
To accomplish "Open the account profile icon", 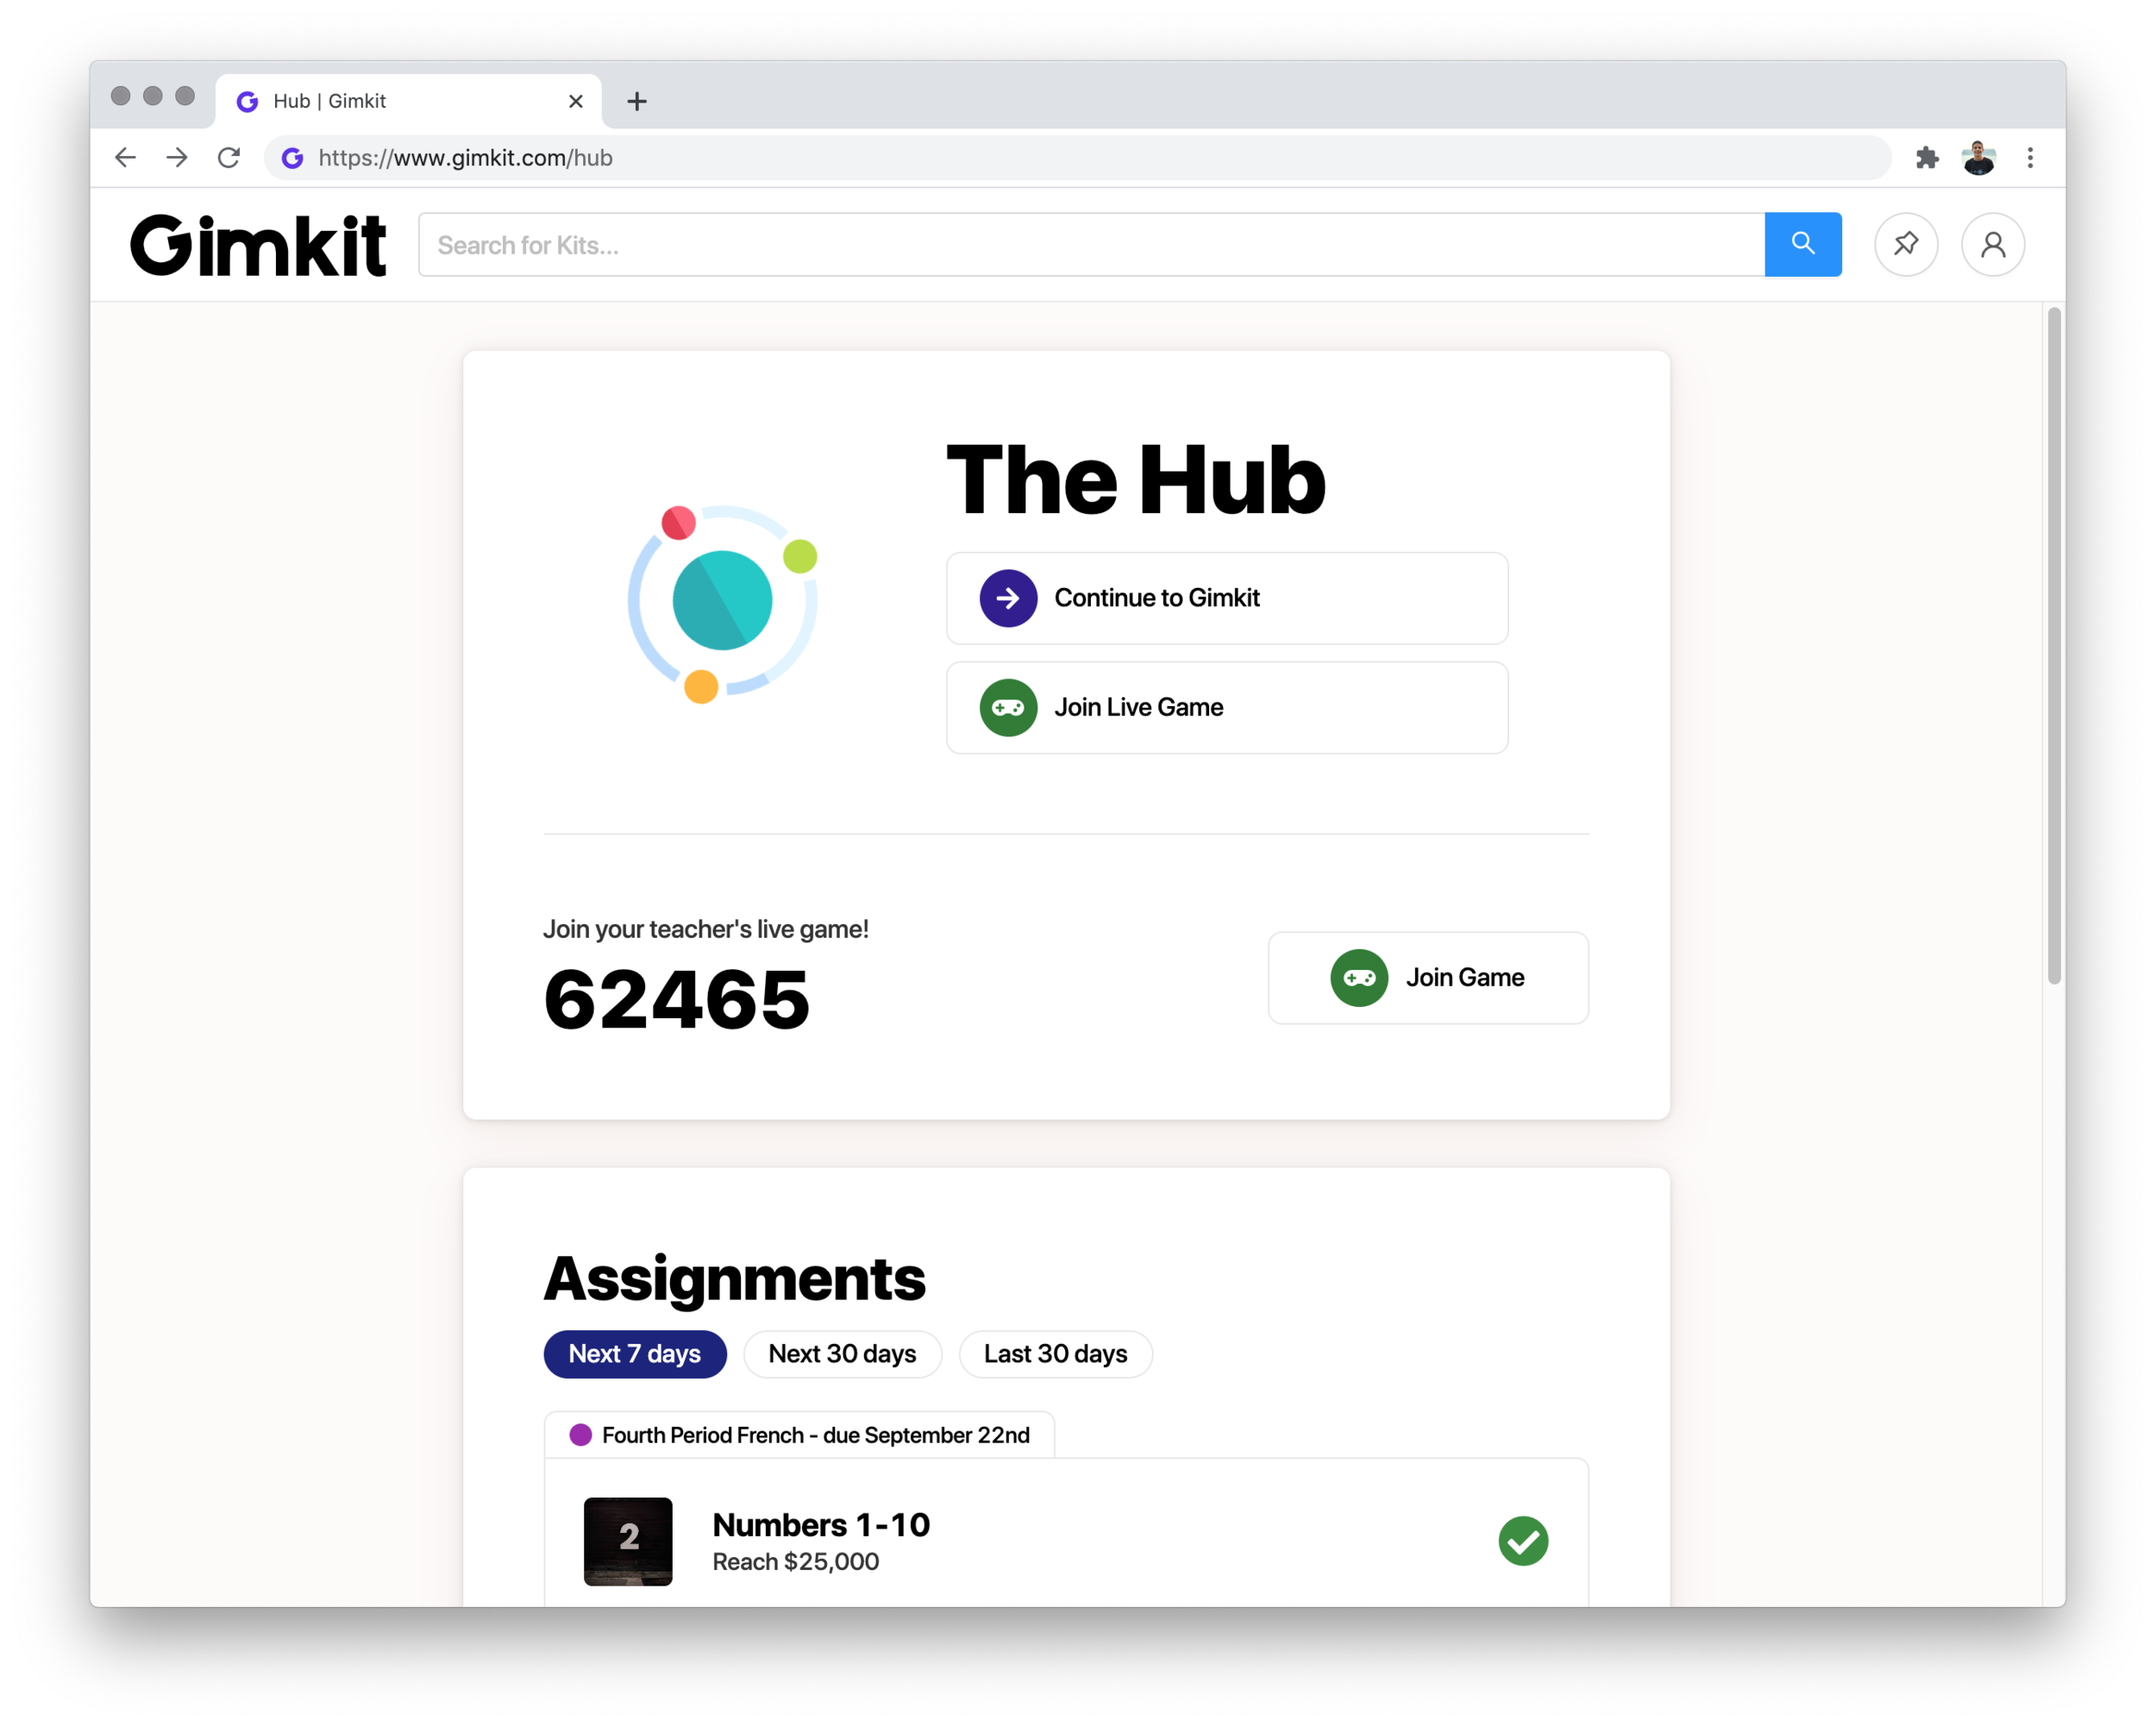I will 1993,244.
